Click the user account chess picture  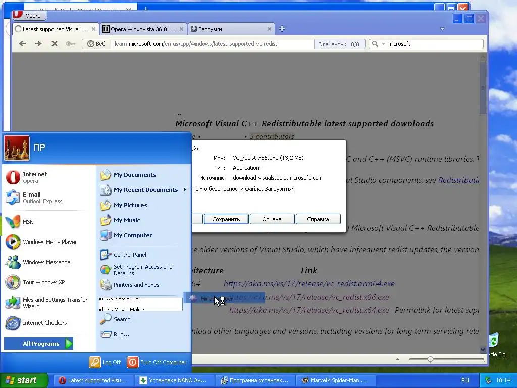pyautogui.click(x=17, y=148)
